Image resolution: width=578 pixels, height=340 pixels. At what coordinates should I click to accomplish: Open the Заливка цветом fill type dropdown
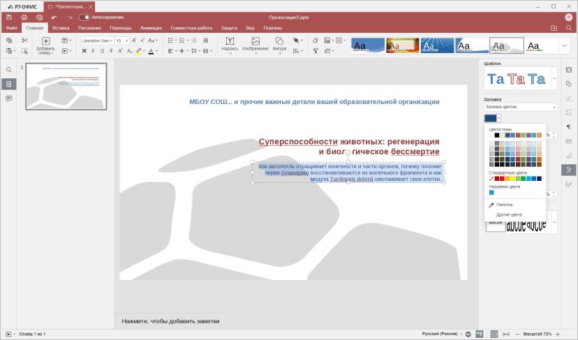tap(521, 107)
